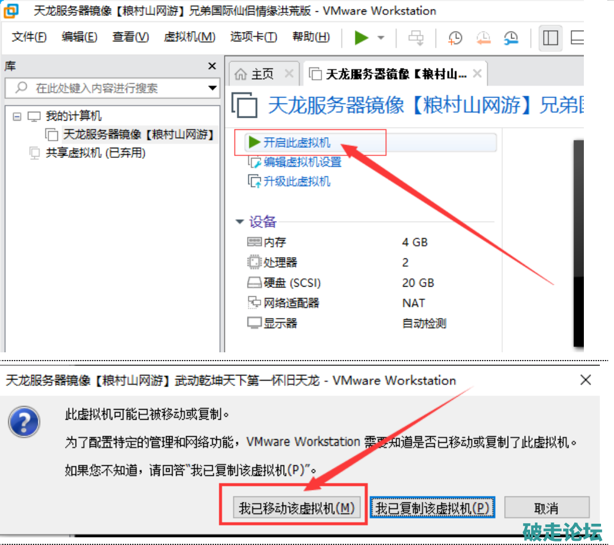This screenshot has height=545, width=614.
Task: Open the snapshot manager icon
Action: point(511,38)
